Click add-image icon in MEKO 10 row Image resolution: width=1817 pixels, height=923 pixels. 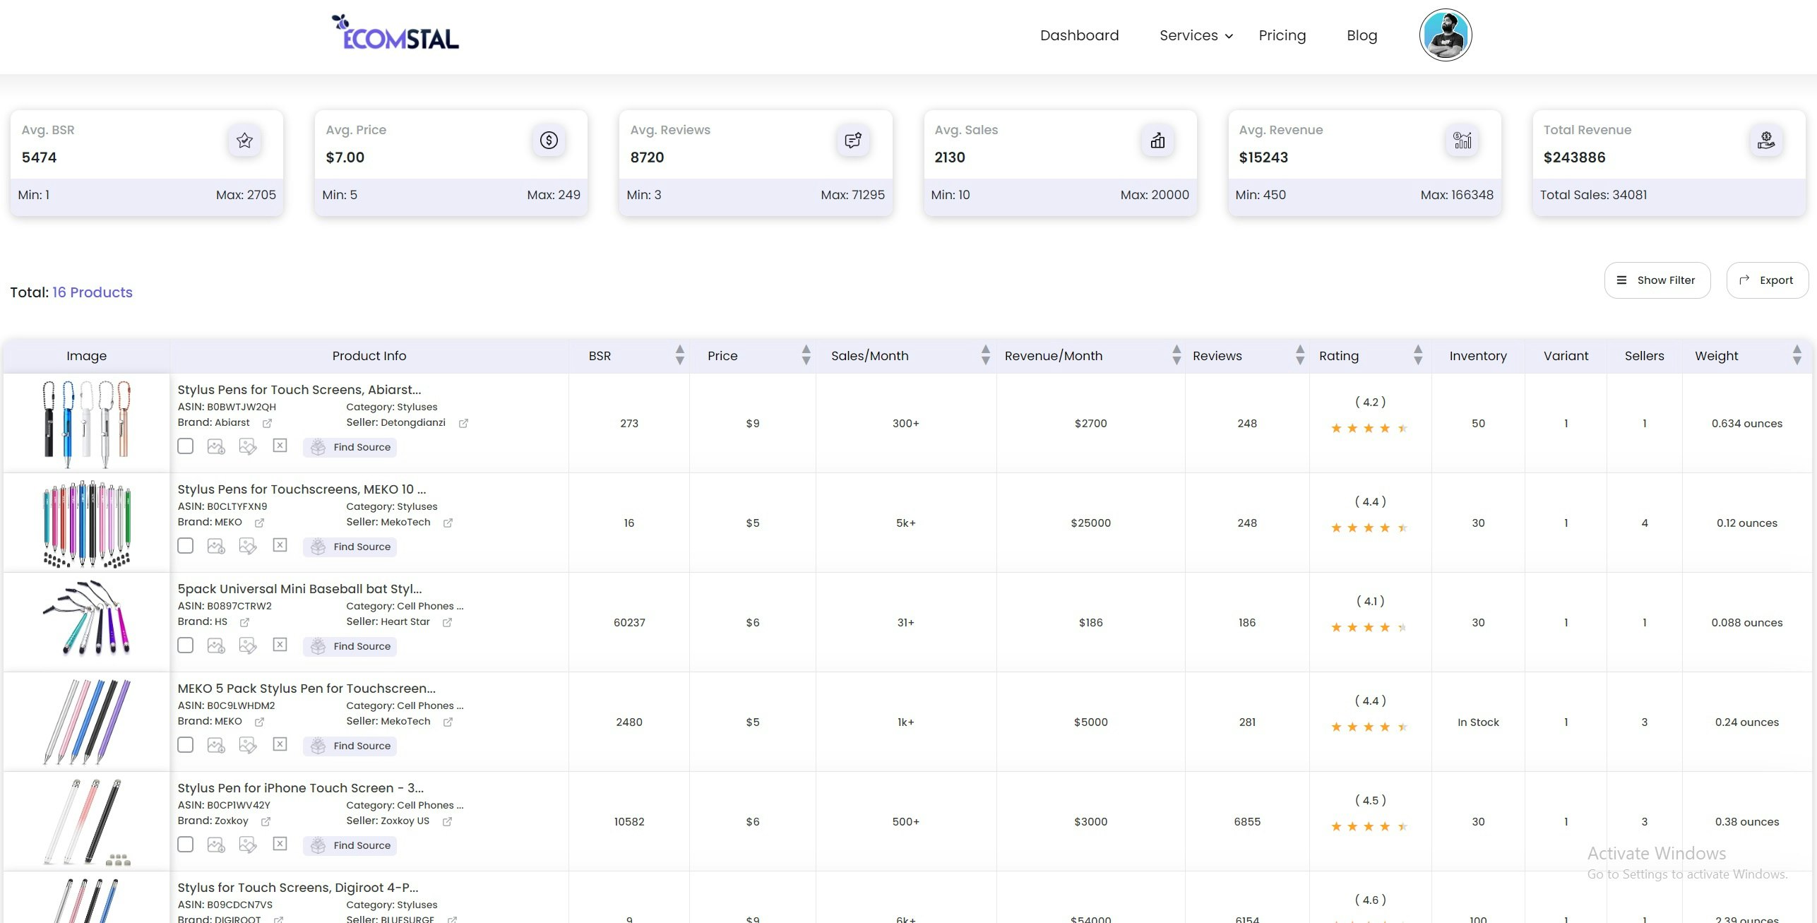(x=216, y=546)
